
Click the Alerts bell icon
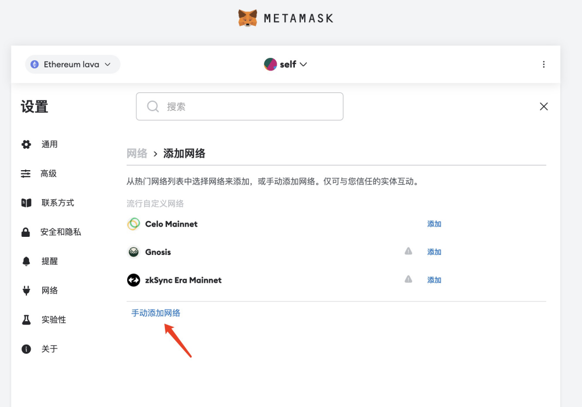click(26, 261)
